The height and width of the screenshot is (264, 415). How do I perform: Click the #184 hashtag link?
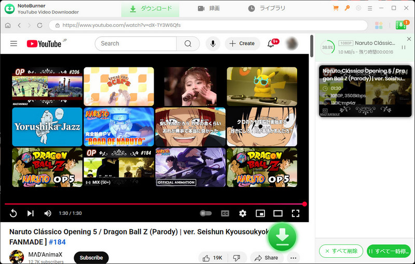[x=57, y=242]
